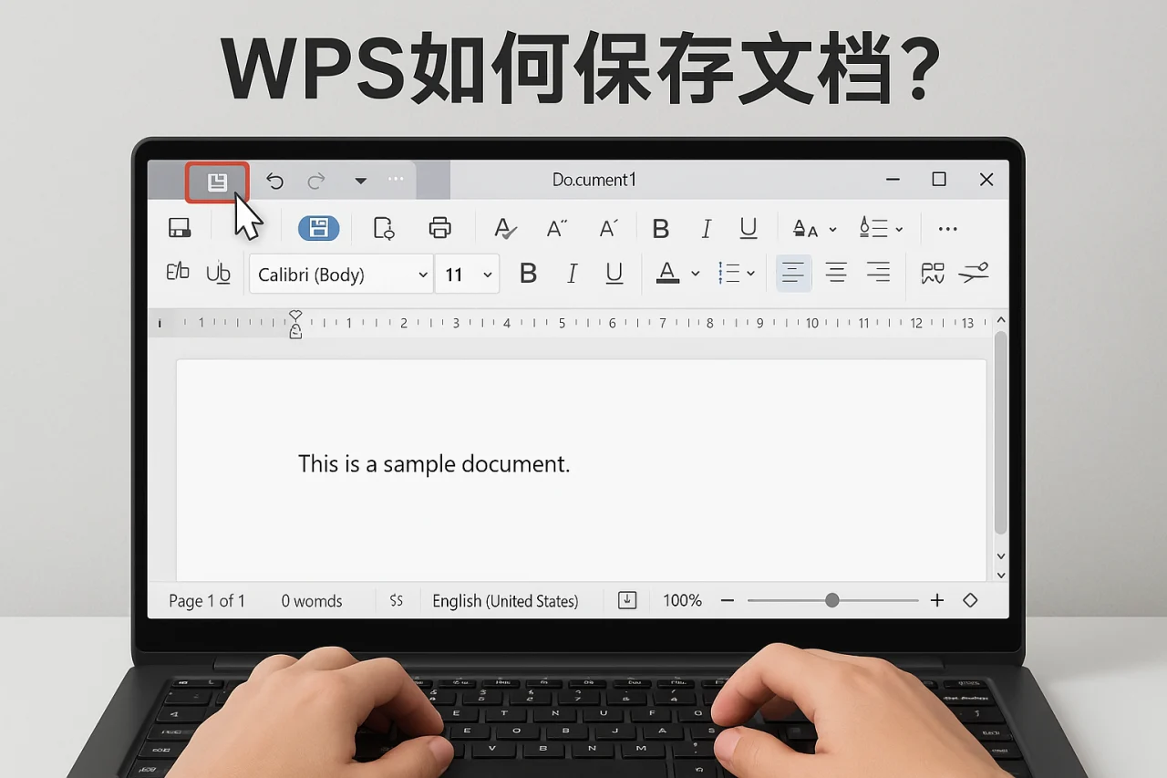The height and width of the screenshot is (778, 1167).
Task: Click the grow font size icon
Action: tap(556, 228)
